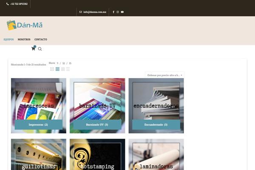
Task: Open the YouTube channel icon
Action: (x=122, y=12)
